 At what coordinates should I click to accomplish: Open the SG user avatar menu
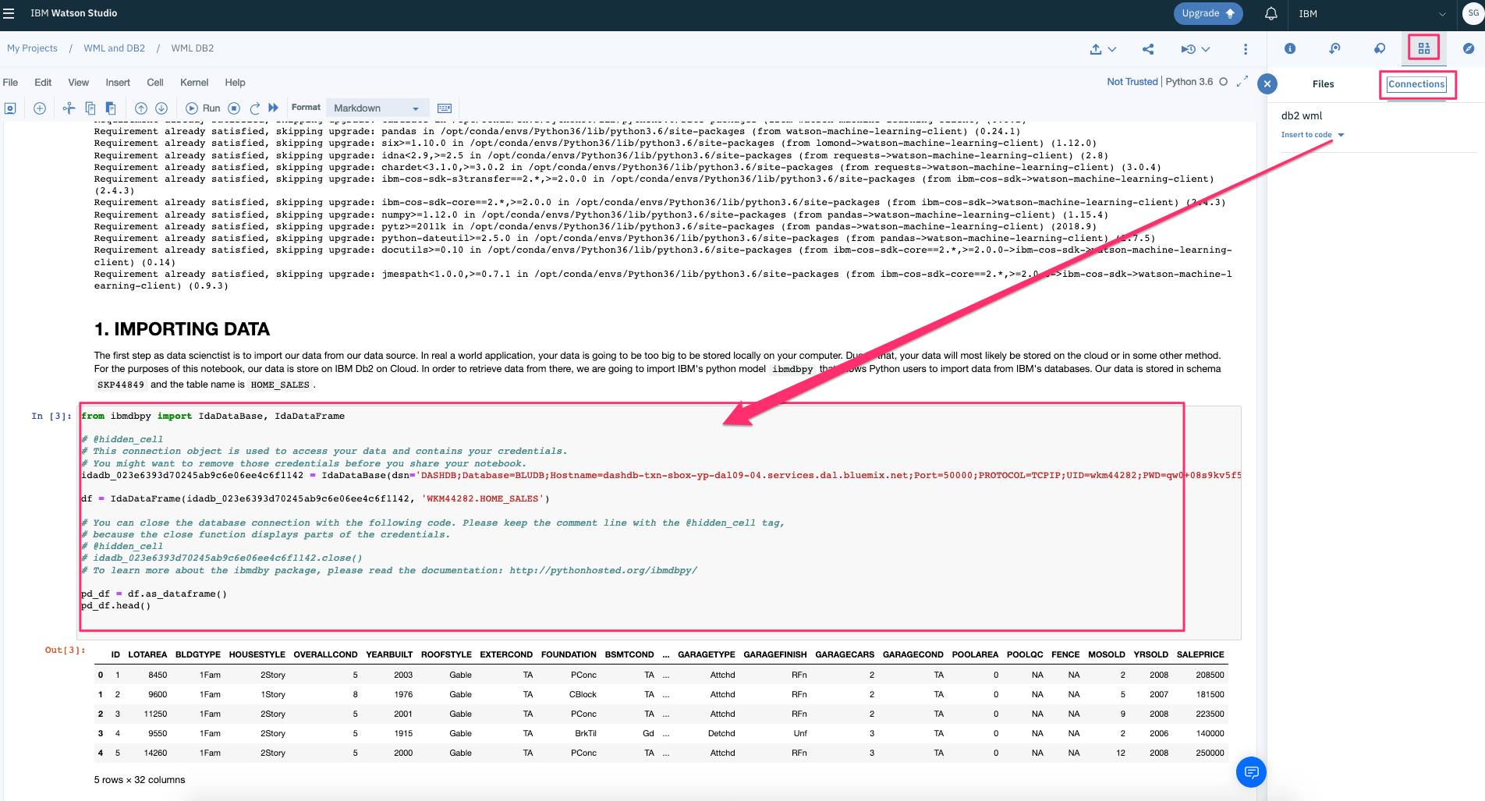(x=1473, y=13)
